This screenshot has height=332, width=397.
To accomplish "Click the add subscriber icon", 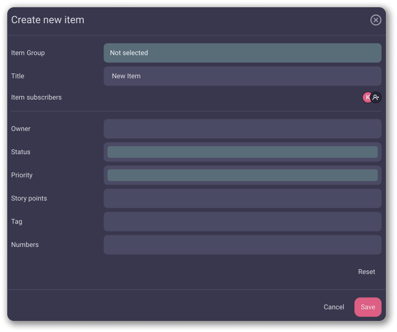I will (x=376, y=98).
